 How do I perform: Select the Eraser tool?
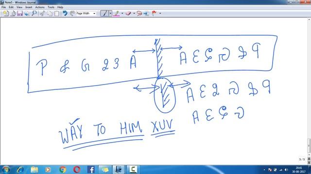click(128, 14)
